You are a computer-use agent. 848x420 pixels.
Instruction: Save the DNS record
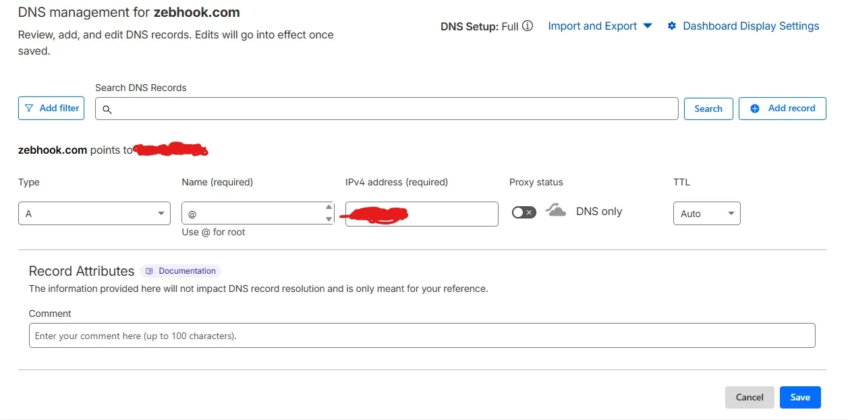799,397
